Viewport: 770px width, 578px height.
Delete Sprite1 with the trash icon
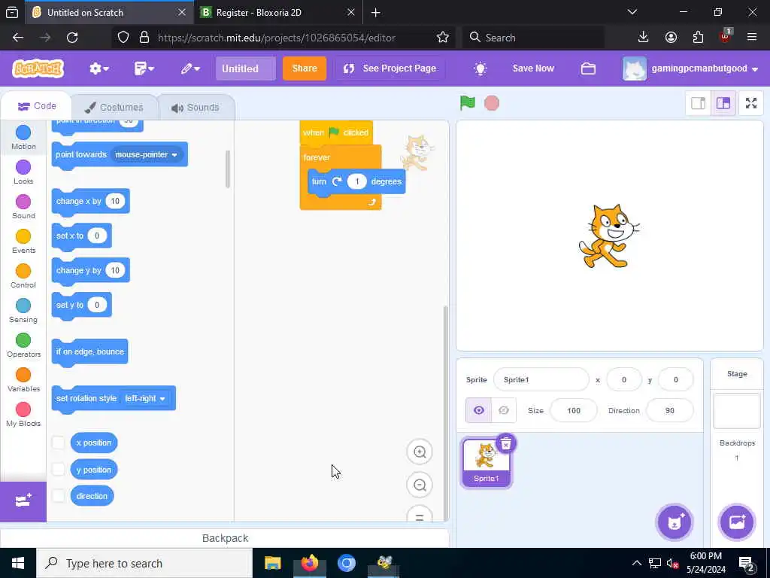(x=506, y=443)
